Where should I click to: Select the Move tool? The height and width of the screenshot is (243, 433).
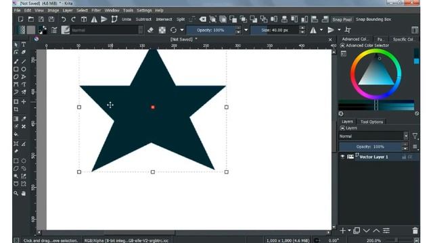coord(24,102)
